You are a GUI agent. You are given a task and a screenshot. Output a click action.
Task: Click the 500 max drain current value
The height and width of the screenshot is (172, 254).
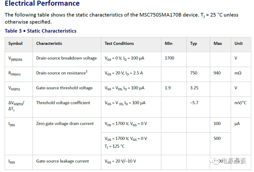tap(217, 139)
